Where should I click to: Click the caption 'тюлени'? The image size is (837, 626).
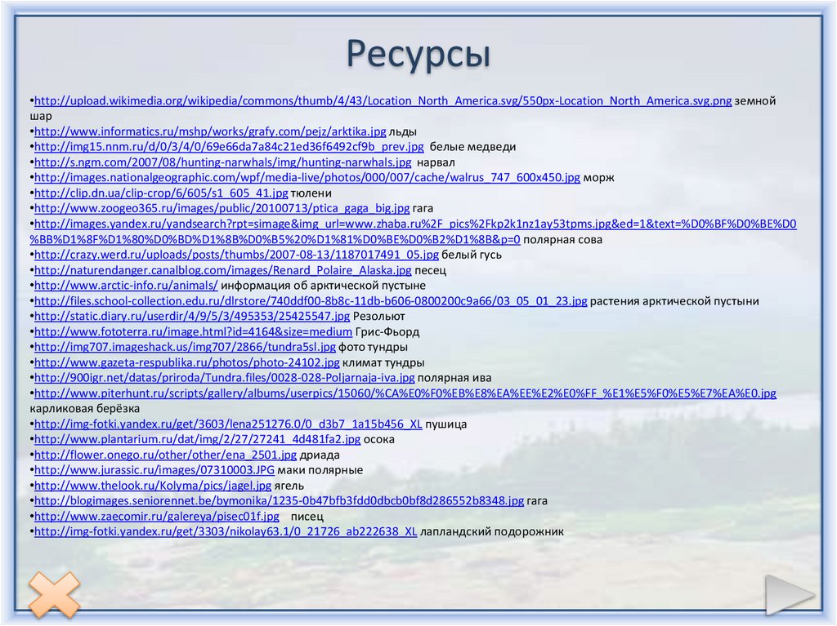(x=311, y=193)
